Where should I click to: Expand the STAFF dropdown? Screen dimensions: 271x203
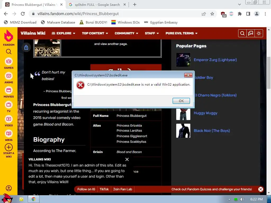[x=152, y=33]
